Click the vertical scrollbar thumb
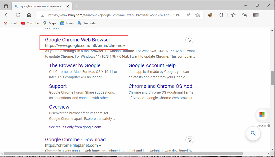This screenshot has height=157, width=275. tap(272, 78)
